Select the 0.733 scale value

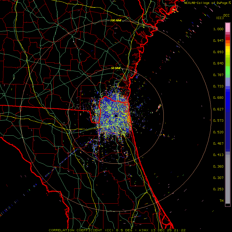click(218, 86)
